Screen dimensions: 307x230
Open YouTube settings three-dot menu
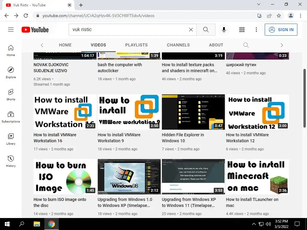pyautogui.click(x=256, y=30)
